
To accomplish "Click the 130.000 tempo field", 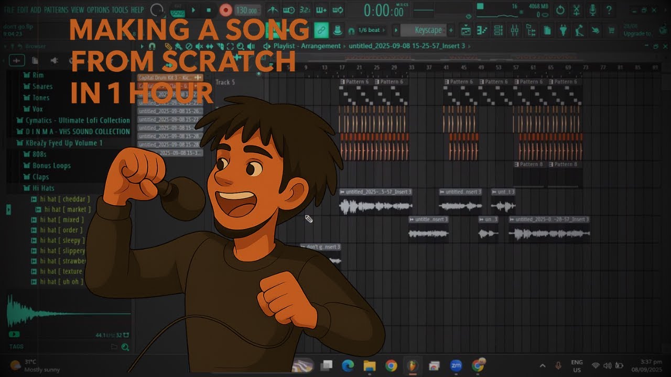I will (247, 10).
